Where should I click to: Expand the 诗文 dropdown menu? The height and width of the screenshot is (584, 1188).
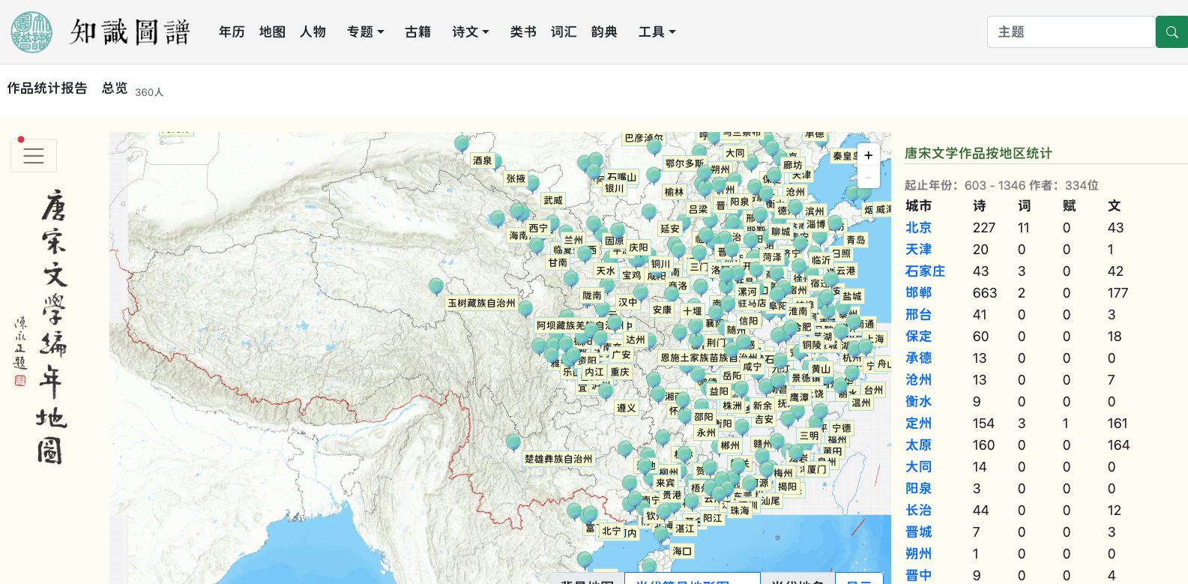(x=470, y=32)
